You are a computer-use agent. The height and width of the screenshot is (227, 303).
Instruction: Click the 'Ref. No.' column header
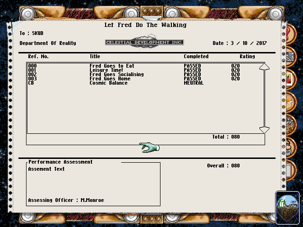coord(38,56)
